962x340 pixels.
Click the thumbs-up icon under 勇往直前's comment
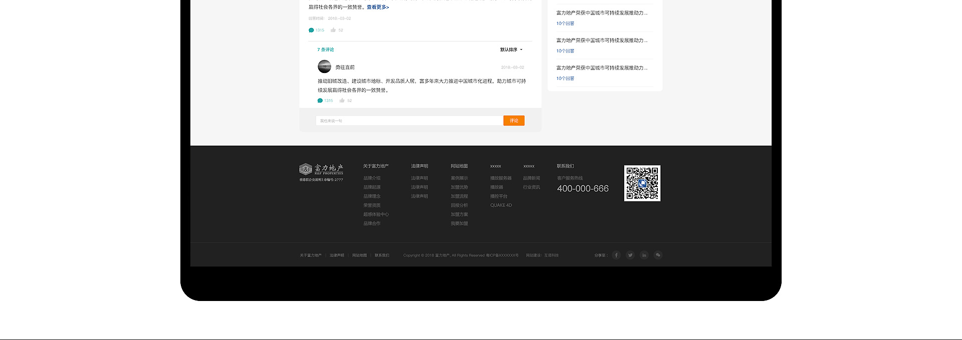342,100
